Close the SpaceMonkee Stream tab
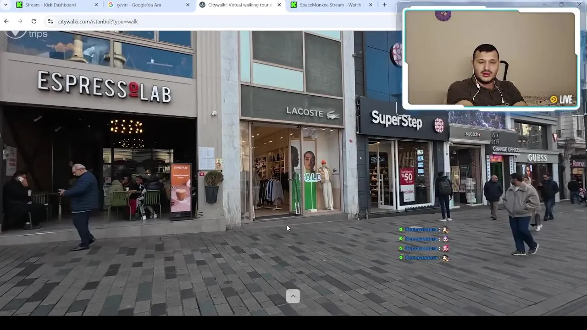 tap(371, 5)
